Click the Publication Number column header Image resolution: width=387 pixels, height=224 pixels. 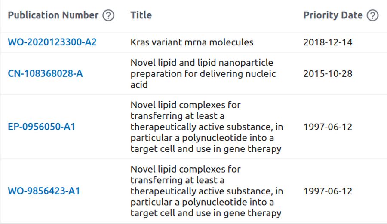coord(53,15)
